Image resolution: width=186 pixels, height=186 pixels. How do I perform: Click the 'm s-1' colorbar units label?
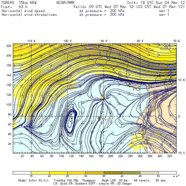[176, 176]
